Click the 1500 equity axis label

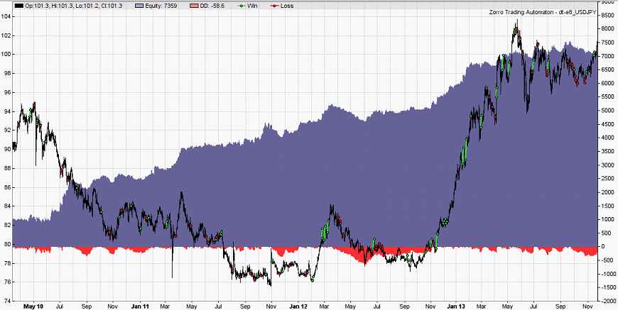[x=607, y=206]
